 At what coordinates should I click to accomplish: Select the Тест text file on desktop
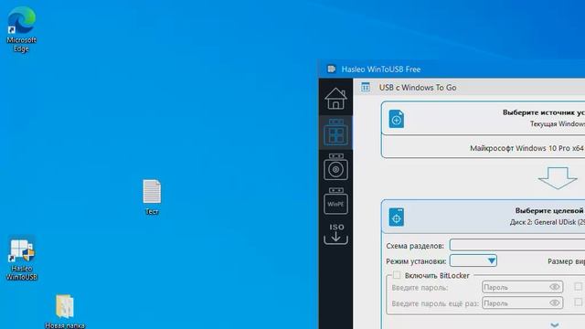[x=152, y=197]
